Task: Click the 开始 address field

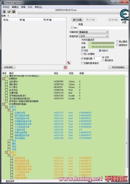Action: (x=101, y=43)
